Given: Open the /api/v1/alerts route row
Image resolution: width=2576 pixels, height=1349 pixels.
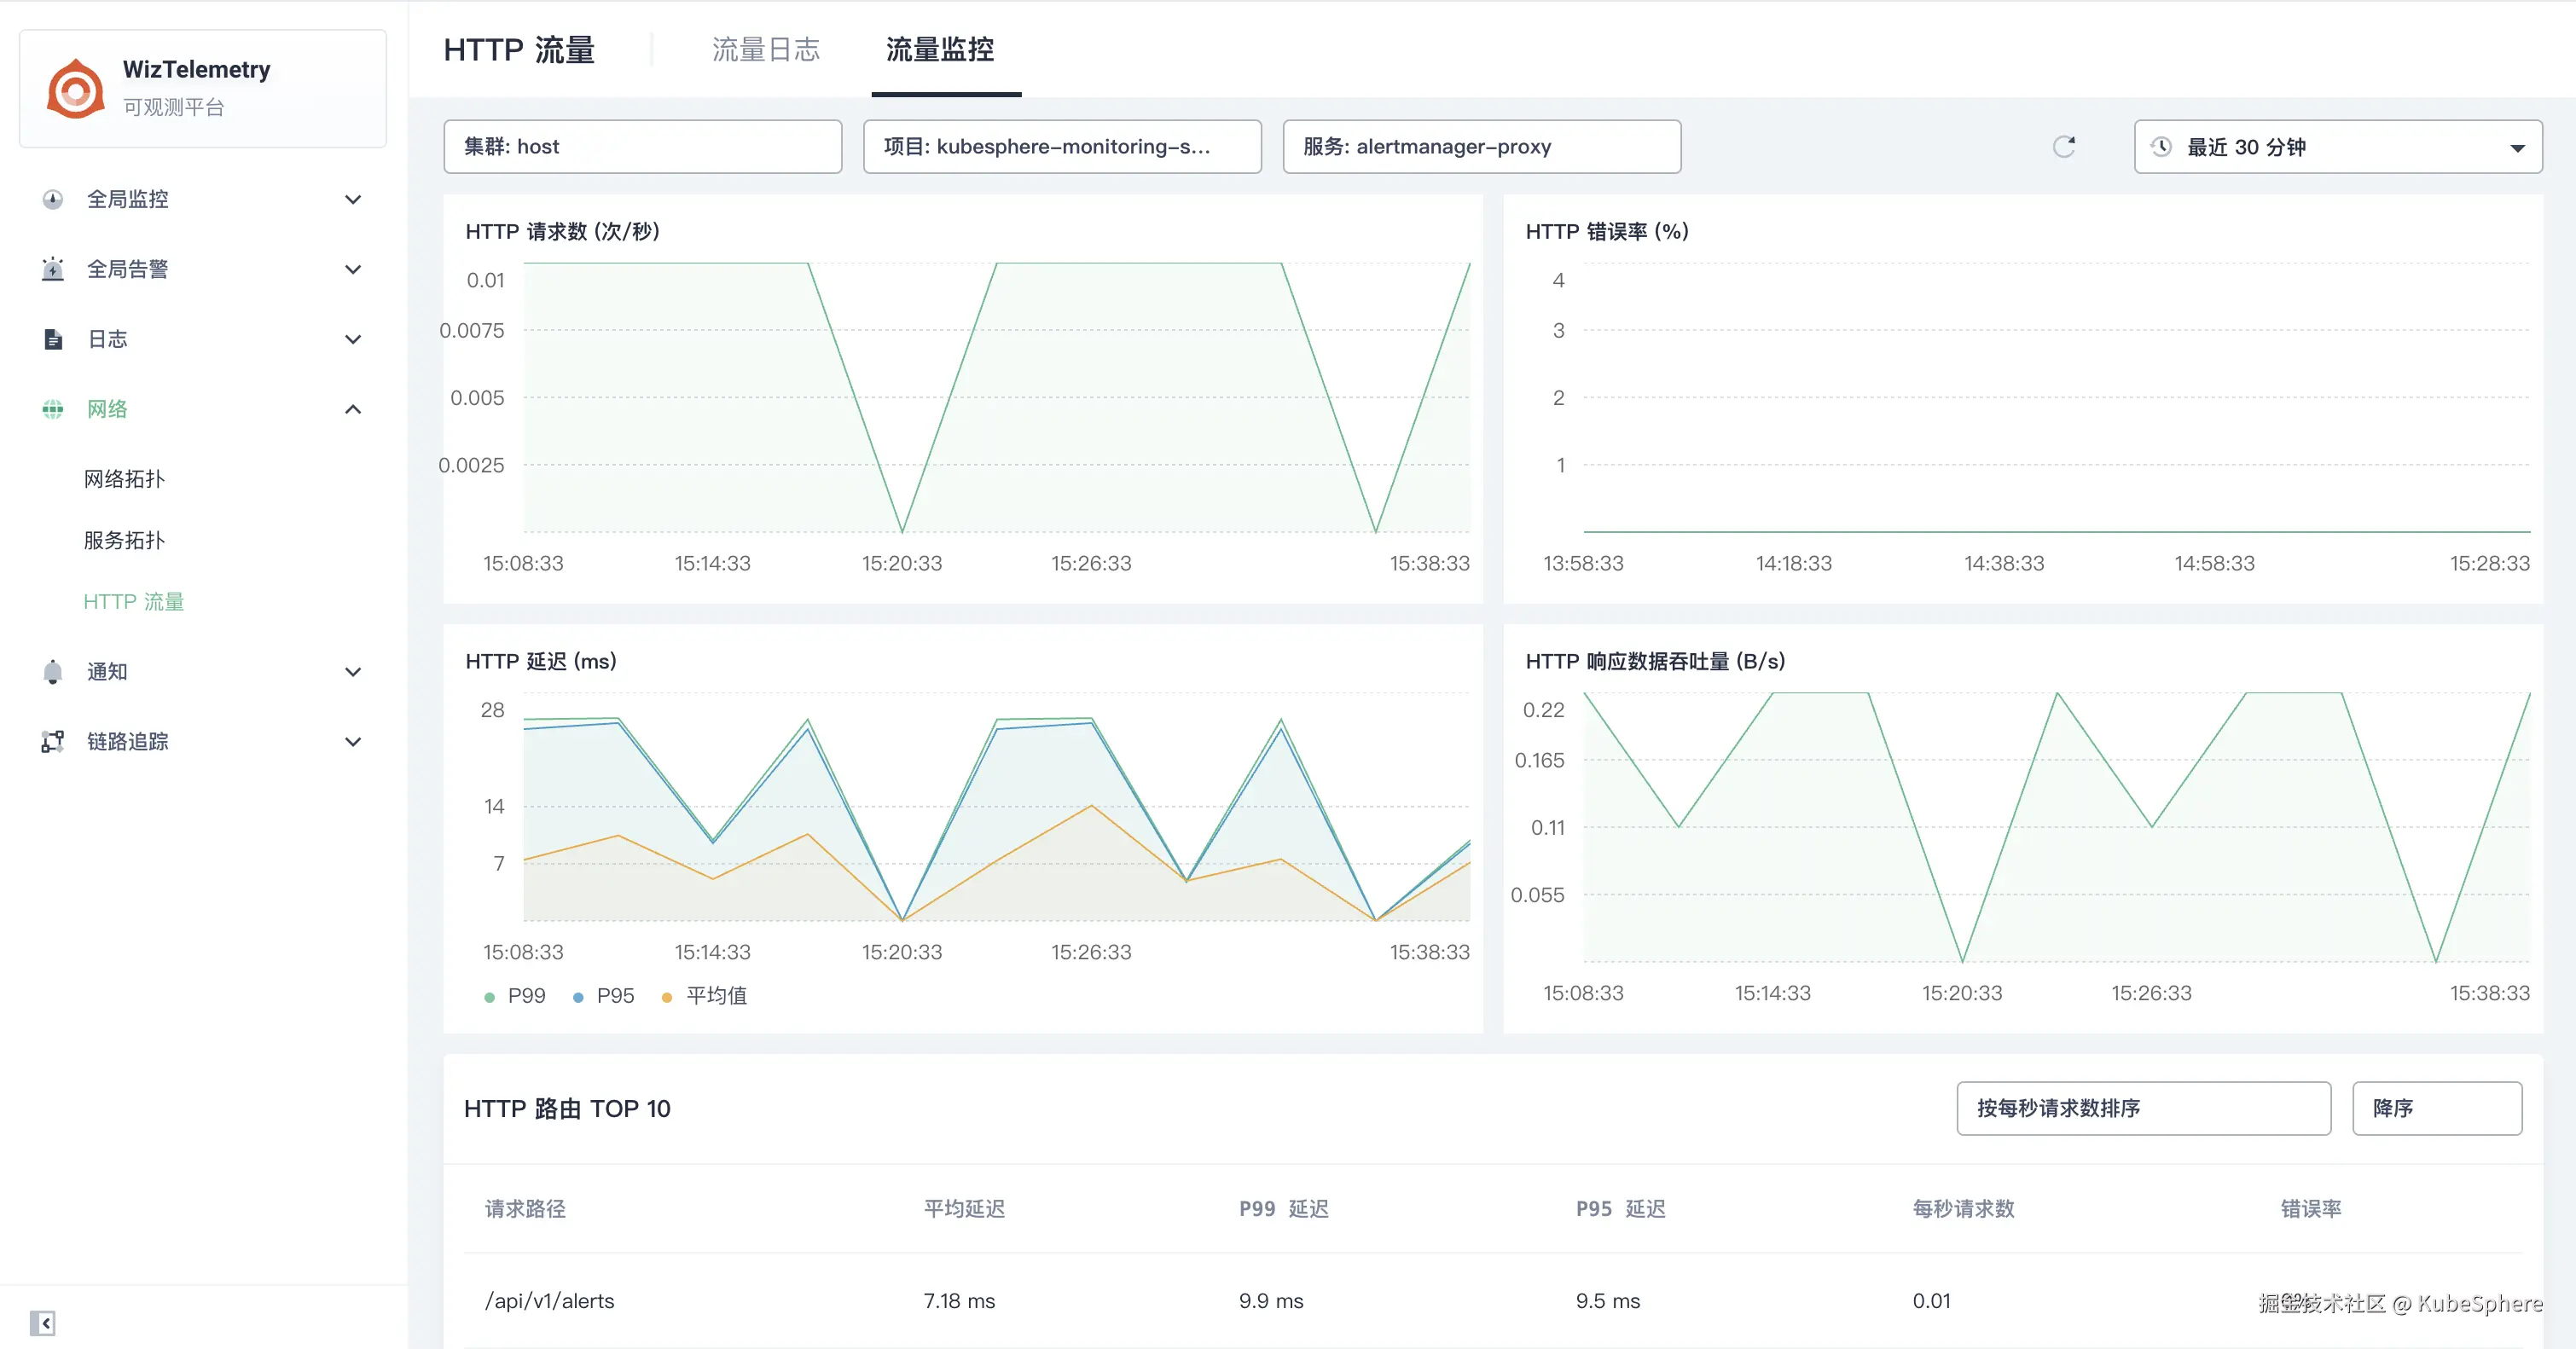Looking at the screenshot, I should (x=549, y=1301).
